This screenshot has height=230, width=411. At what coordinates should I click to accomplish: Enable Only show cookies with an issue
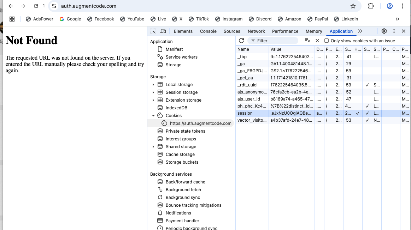tap(327, 41)
